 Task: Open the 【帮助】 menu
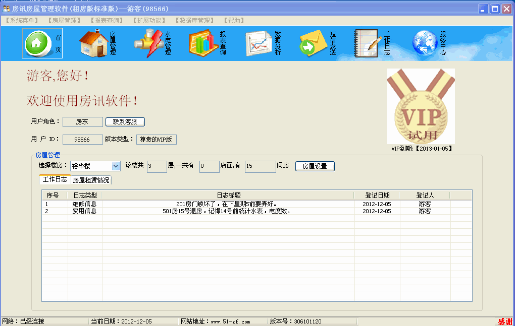[x=234, y=20]
